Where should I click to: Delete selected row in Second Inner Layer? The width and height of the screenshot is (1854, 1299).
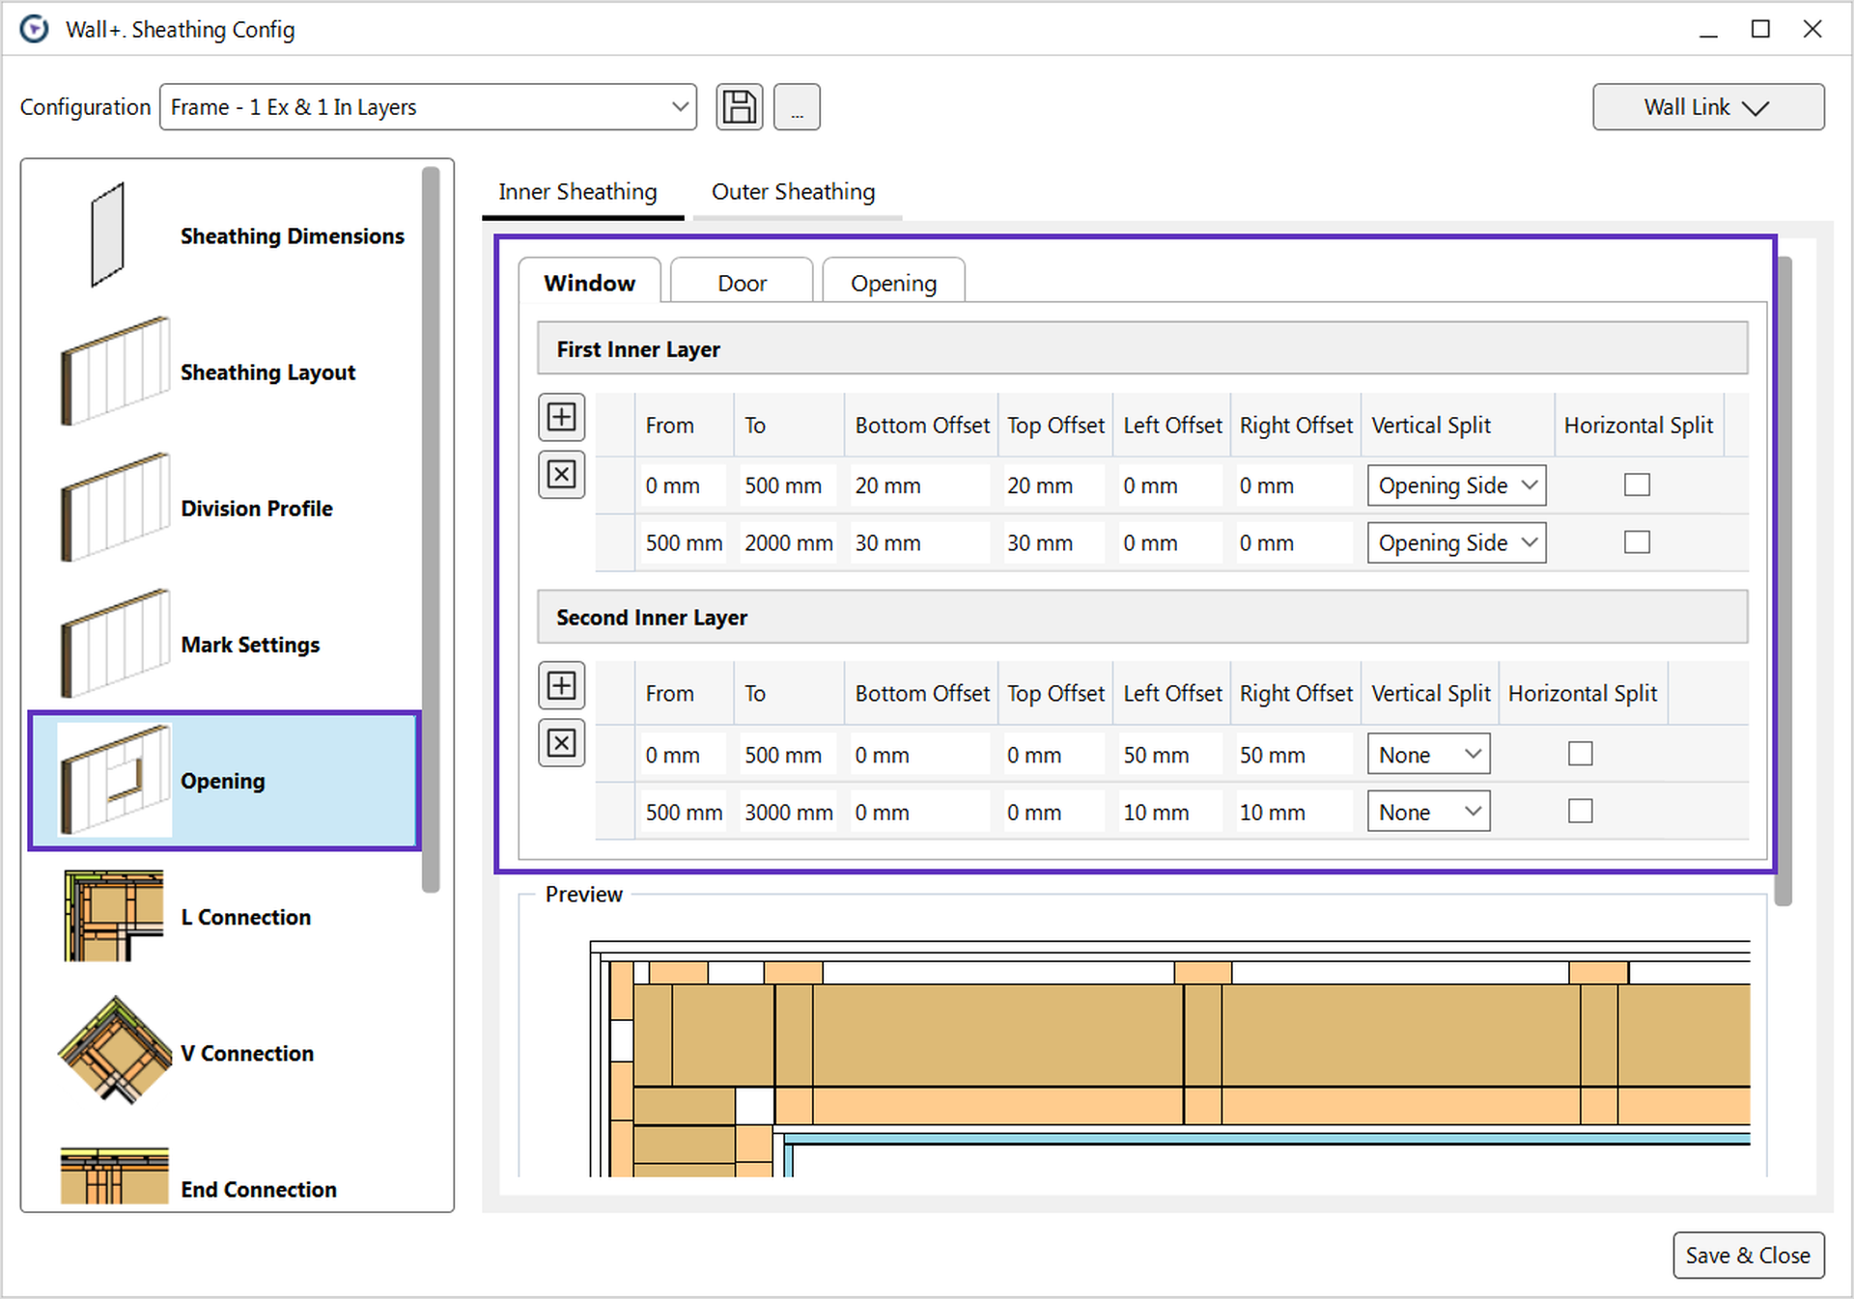tap(561, 743)
